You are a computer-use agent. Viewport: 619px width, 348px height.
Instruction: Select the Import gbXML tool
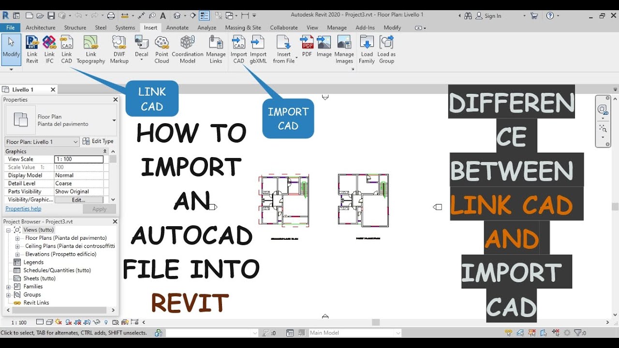tap(258, 49)
